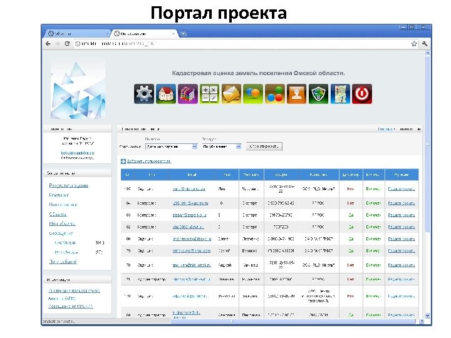Image resolution: width=451 pixels, height=338 pixels.
Task: Click the house icon in portal toolbar
Action: (165, 94)
